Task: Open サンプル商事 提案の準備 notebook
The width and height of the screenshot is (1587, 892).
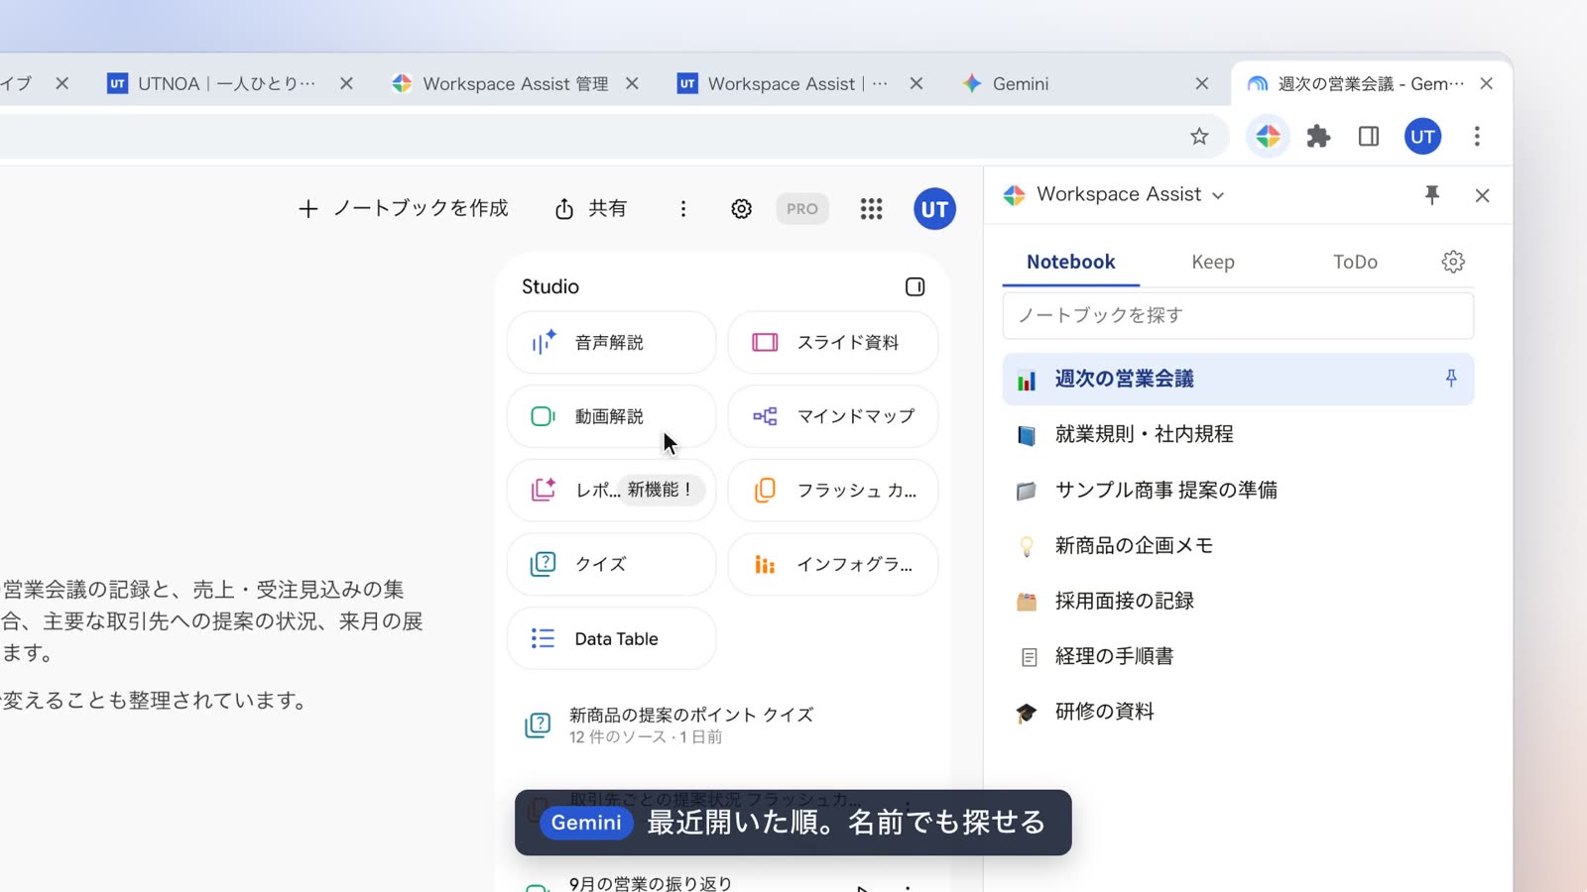Action: 1238,490
